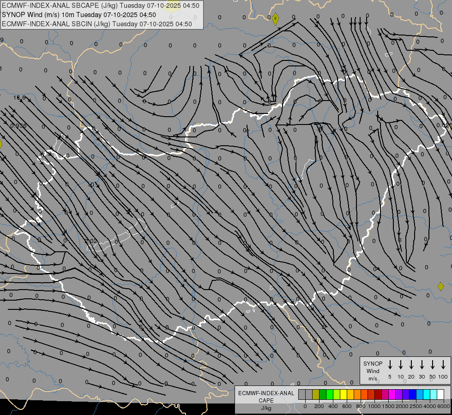452x415 pixels.
Task: Click the 0.936 data value label
Action: (x=18, y=126)
